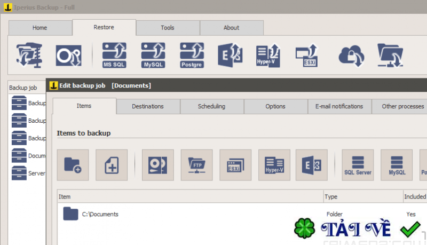Click the Backup job list header

coord(27,88)
